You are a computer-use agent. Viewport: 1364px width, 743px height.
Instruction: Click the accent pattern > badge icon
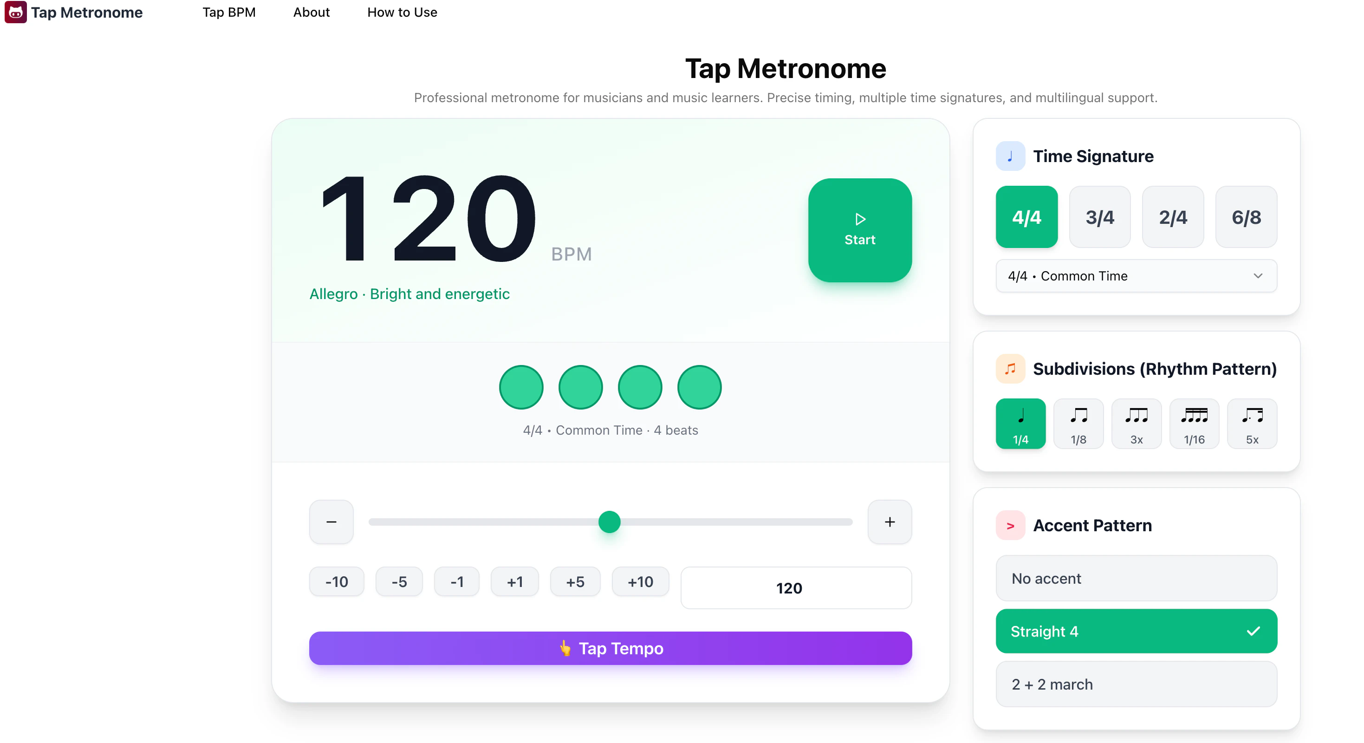[1010, 525]
